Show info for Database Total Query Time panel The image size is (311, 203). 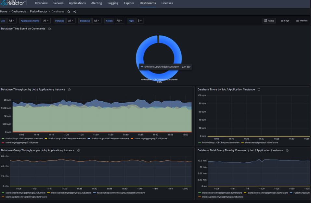pos(287,150)
